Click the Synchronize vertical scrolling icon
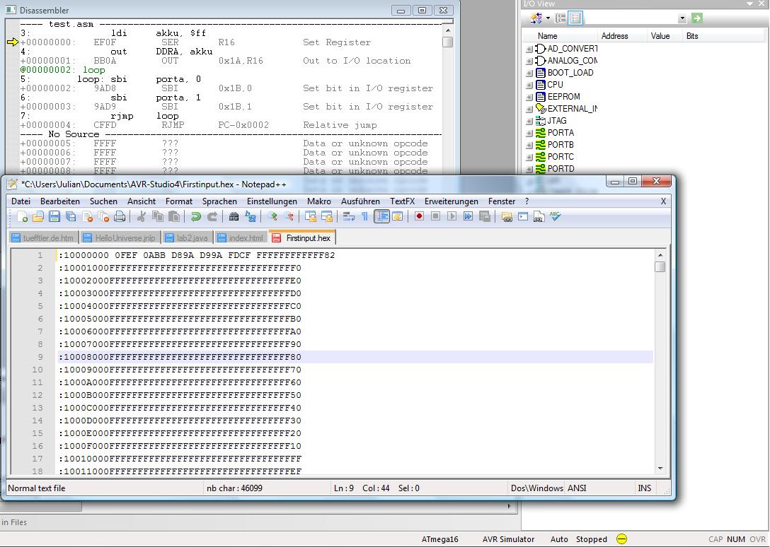770x547 pixels. click(x=311, y=216)
